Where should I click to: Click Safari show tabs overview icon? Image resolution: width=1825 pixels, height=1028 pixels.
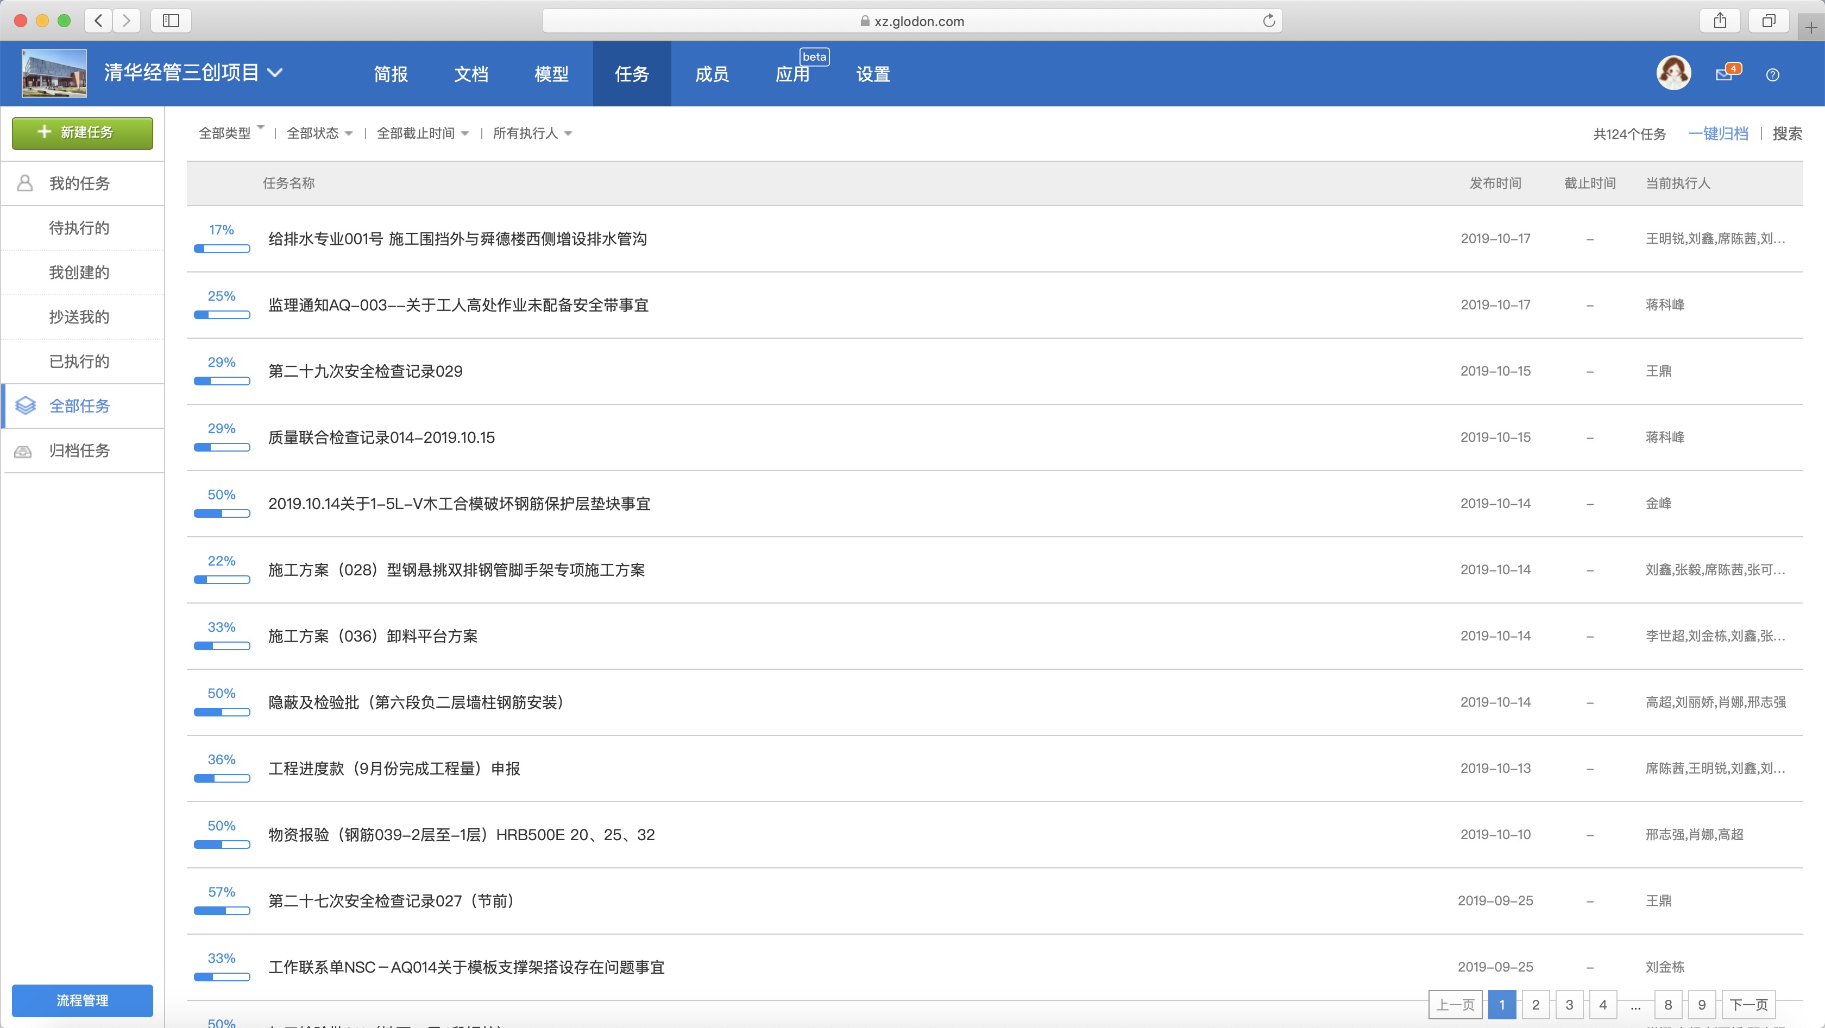(x=1769, y=21)
